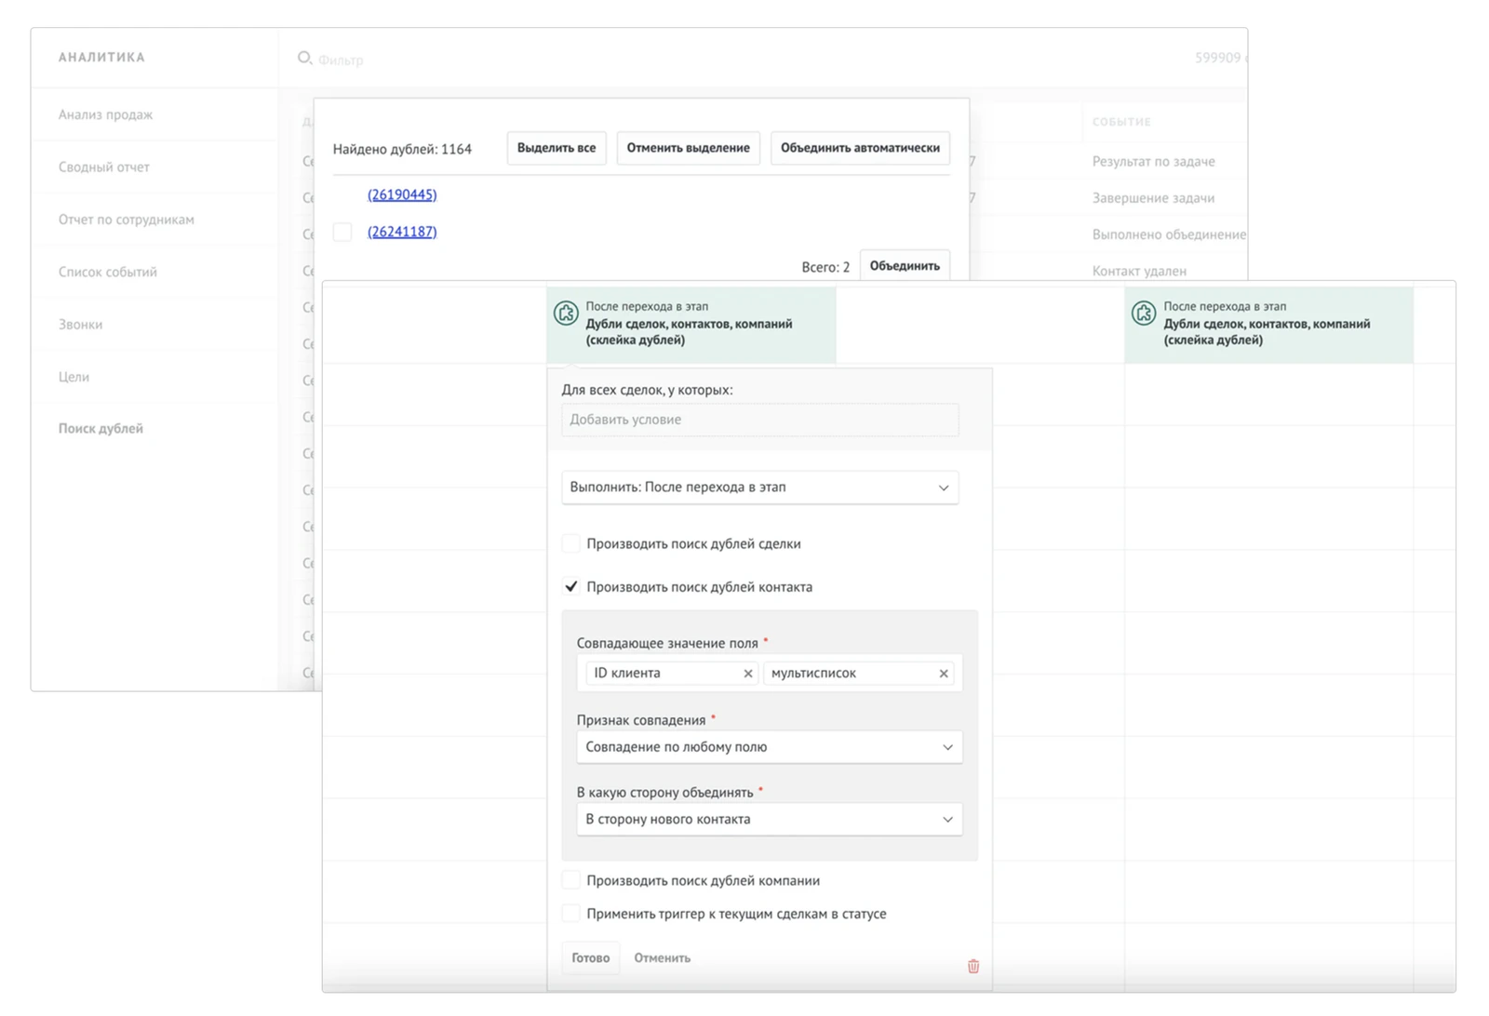The height and width of the screenshot is (1016, 1489).
Task: Click the Найдено дублей: 1164 label
Action: pyautogui.click(x=403, y=149)
